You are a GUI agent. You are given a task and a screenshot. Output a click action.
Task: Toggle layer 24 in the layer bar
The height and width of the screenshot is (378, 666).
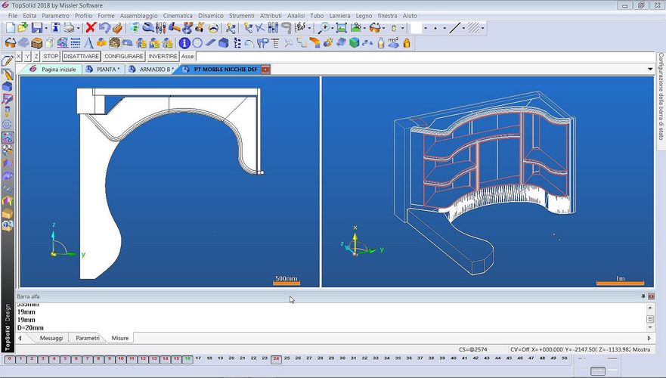[x=276, y=359]
